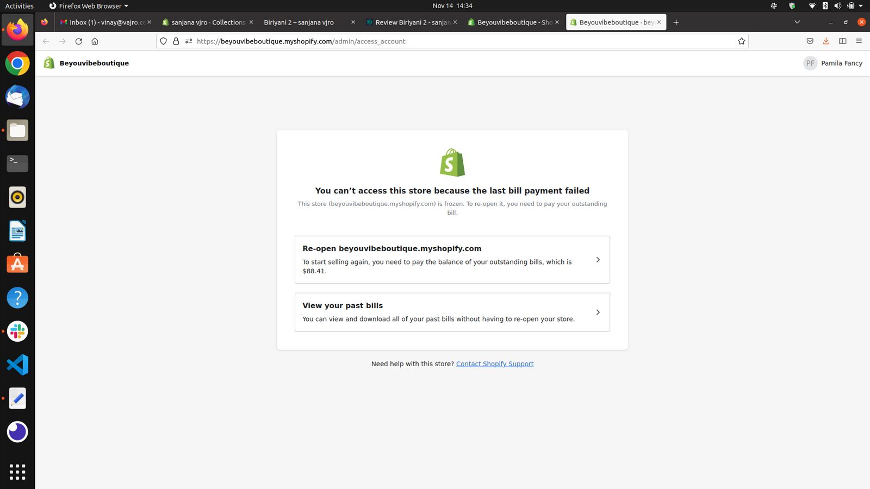Image resolution: width=870 pixels, height=489 pixels.
Task: Open Pamila Fancy account menu
Action: point(833,63)
